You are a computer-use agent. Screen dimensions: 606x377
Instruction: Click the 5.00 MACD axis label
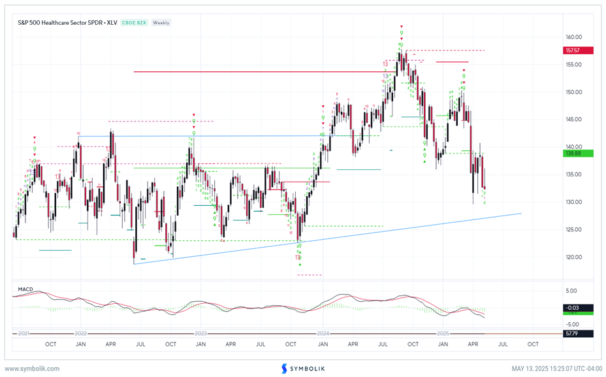571,291
